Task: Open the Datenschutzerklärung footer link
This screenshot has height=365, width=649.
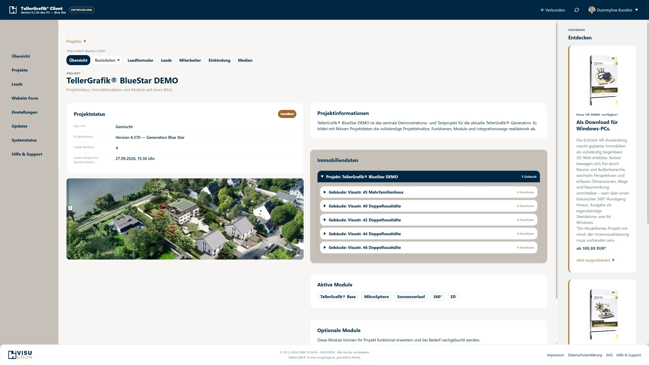Action: (585, 355)
